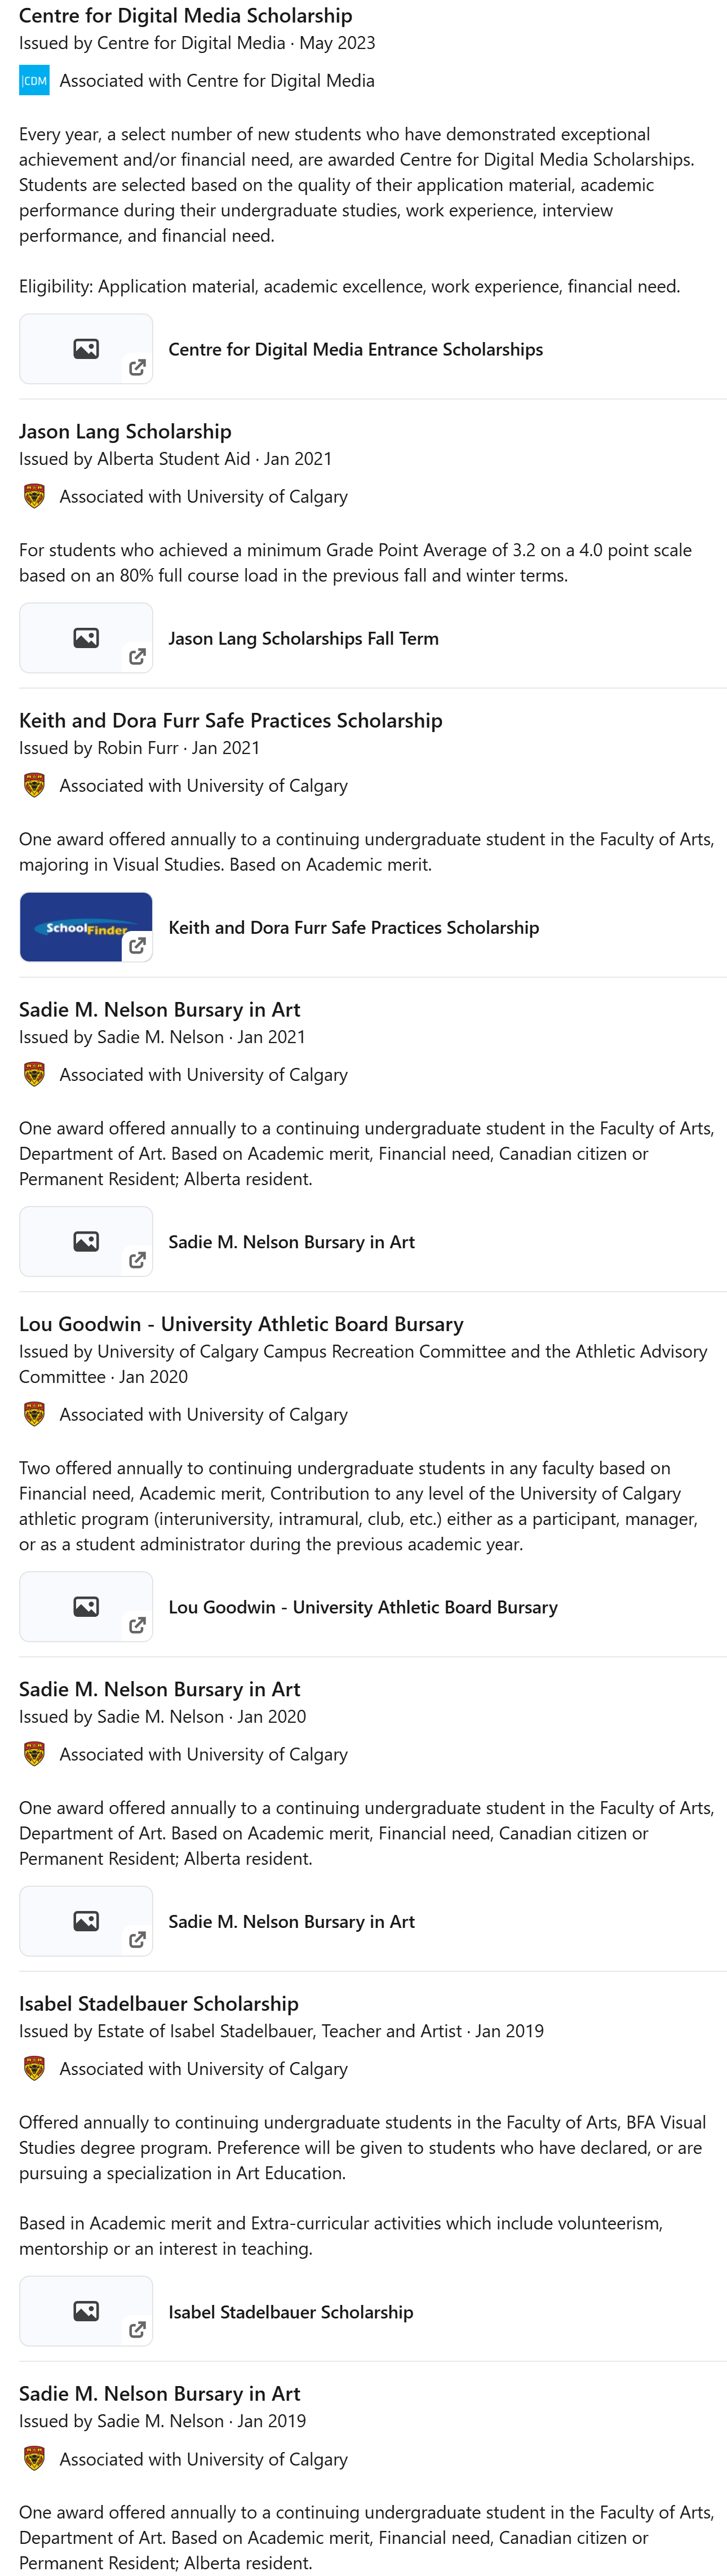Open the Isabel Stadelbauer Scholarship media link

point(290,2312)
